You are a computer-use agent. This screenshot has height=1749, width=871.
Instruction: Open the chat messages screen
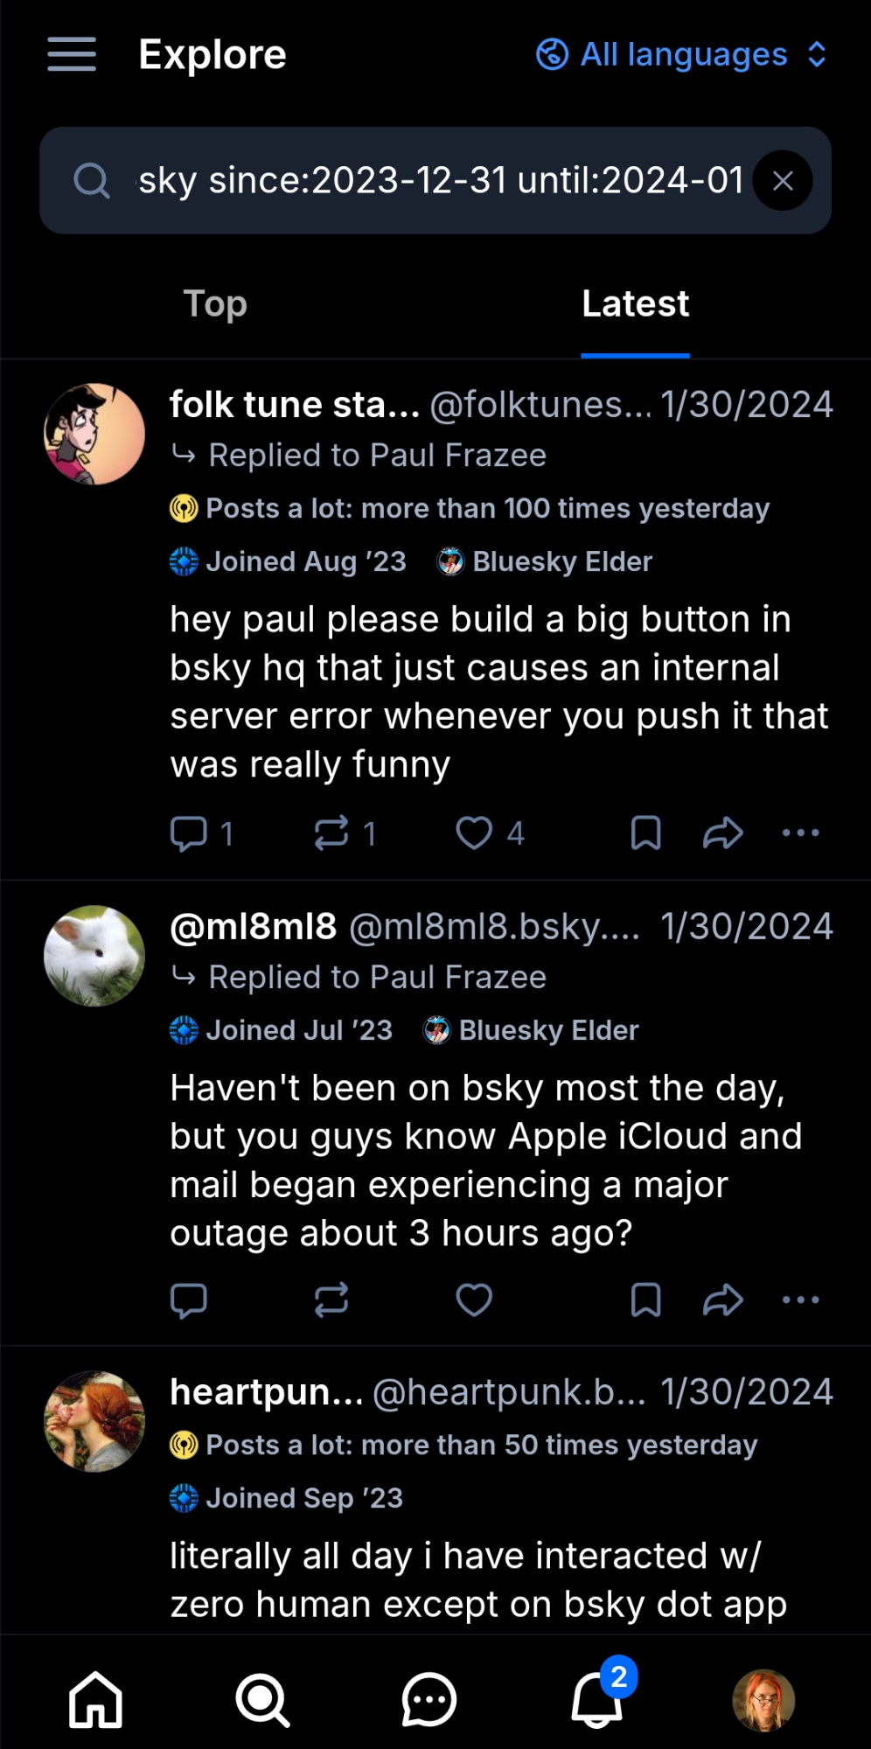[x=429, y=1700]
